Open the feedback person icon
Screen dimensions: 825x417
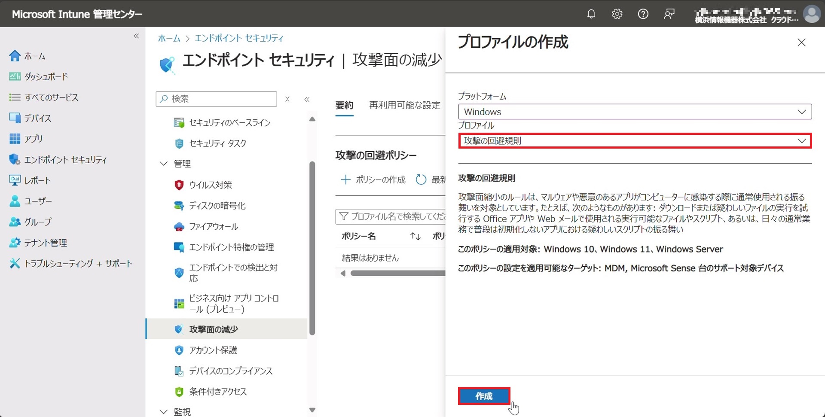[669, 14]
